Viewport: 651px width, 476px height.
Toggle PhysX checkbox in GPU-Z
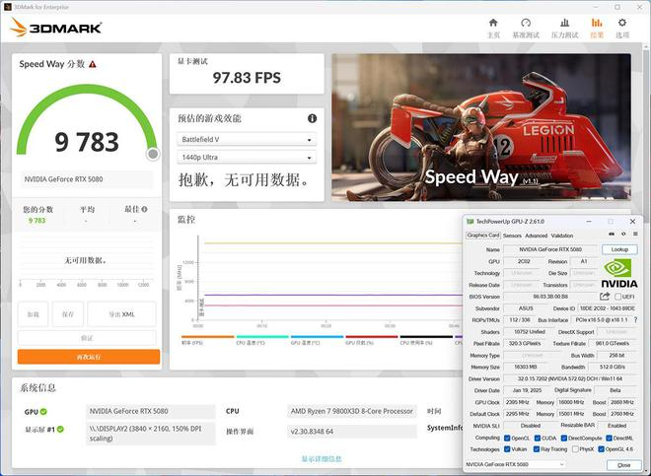pyautogui.click(x=575, y=449)
